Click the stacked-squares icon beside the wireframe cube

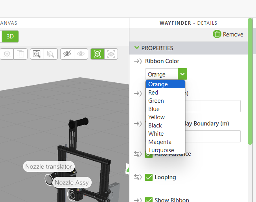[x=20, y=54]
